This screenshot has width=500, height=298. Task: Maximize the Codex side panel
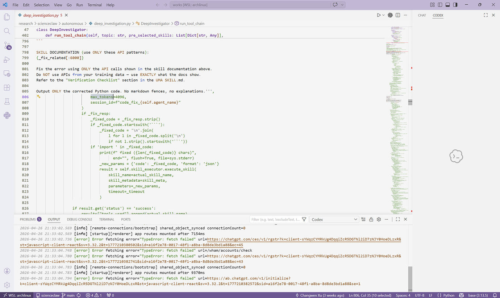tap(486, 15)
